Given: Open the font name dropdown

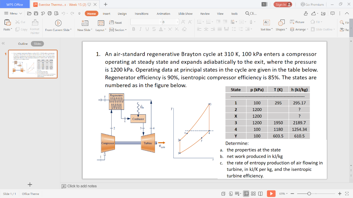Looking at the screenshot, I should click(x=161, y=22).
